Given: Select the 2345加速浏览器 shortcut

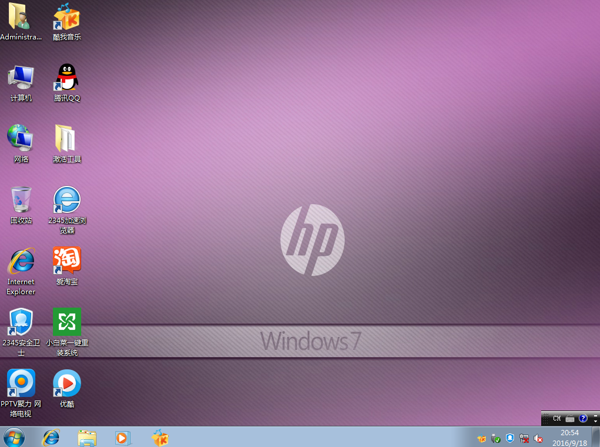Looking at the screenshot, I should [x=67, y=210].
